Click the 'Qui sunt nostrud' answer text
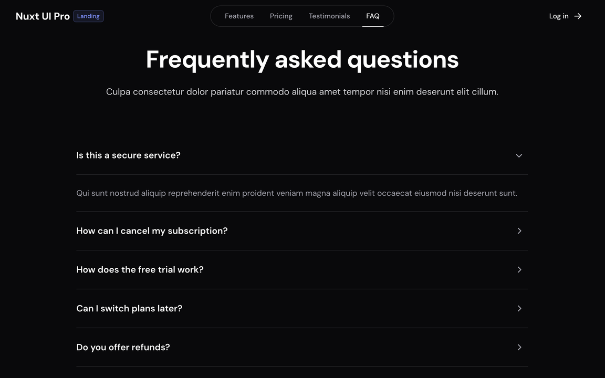This screenshot has width=605, height=378. click(297, 193)
